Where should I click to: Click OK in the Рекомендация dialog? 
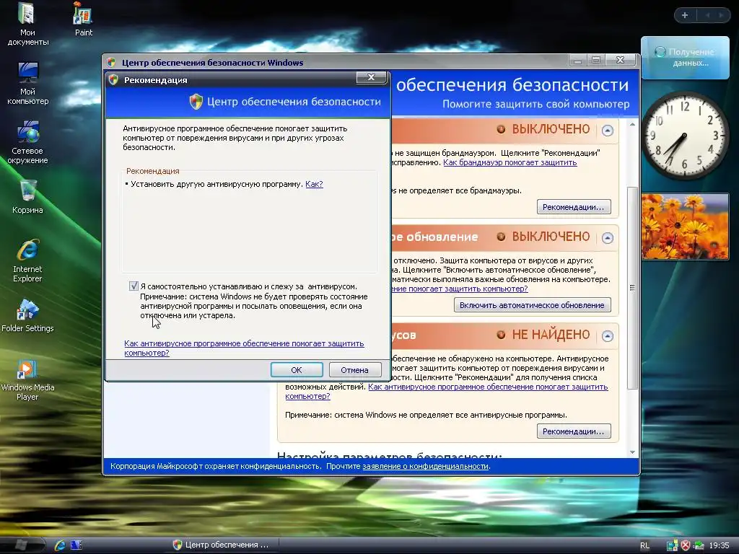297,370
